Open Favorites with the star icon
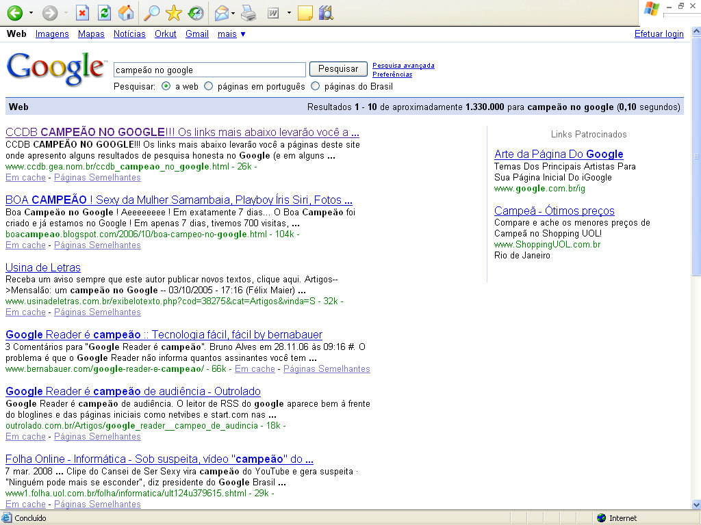Image resolution: width=701 pixels, height=525 pixels. pos(174,13)
